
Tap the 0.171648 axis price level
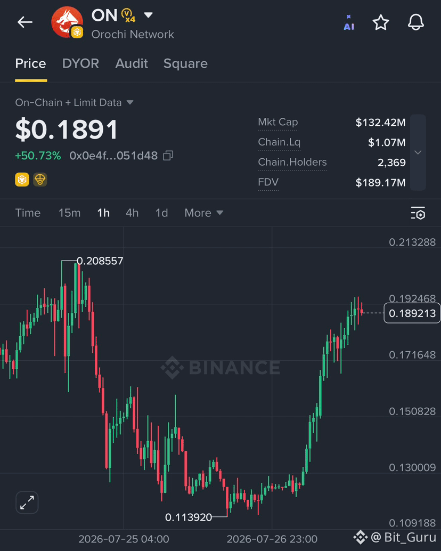(412, 355)
